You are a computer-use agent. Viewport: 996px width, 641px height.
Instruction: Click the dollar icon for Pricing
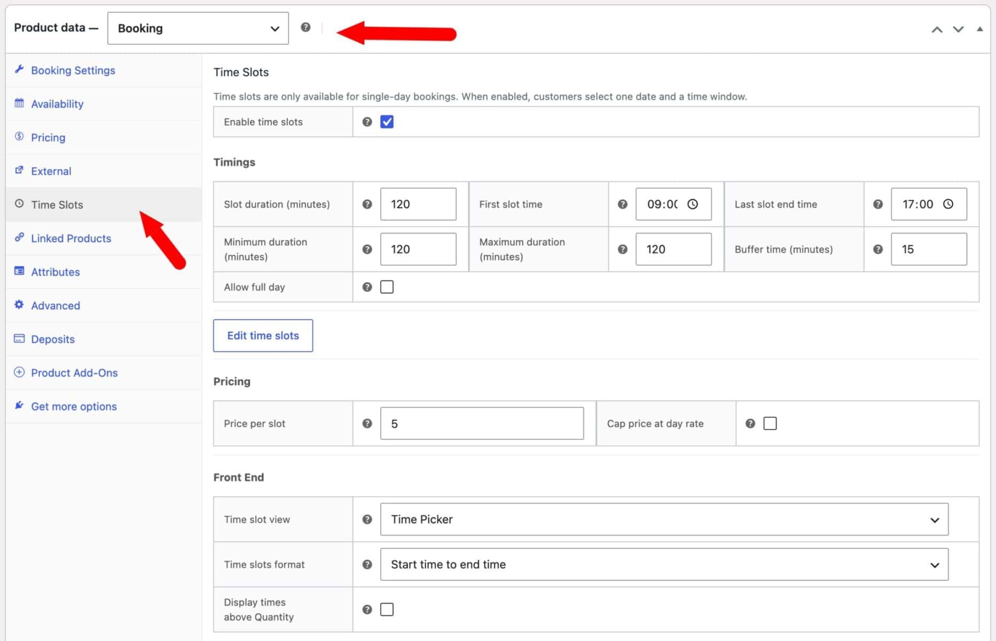point(19,137)
